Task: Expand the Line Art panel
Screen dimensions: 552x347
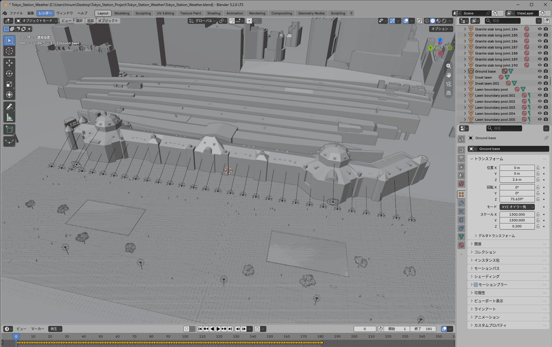Action: (485, 309)
